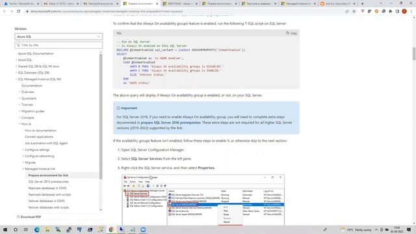
Task: Expand SQL Database (SQL DB) node
Action: pyautogui.click(x=16, y=73)
